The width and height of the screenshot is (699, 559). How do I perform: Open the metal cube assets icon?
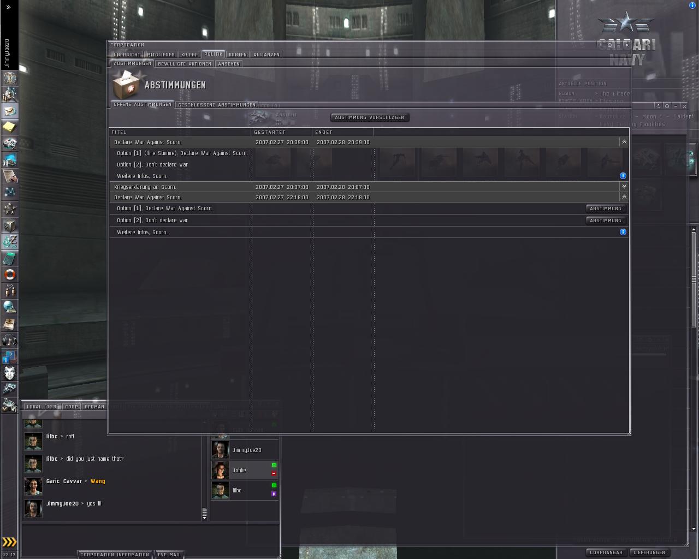click(10, 225)
